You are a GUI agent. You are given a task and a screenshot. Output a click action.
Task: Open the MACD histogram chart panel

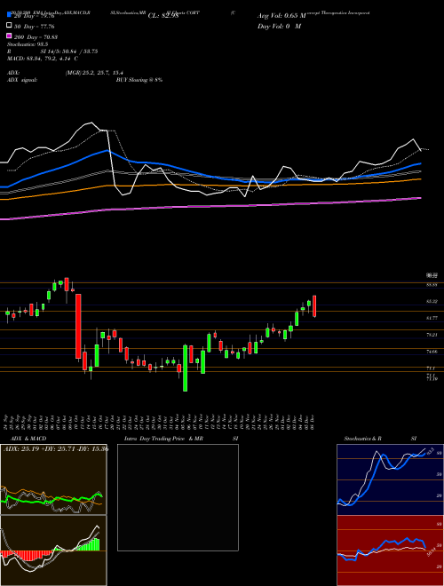[53, 550]
